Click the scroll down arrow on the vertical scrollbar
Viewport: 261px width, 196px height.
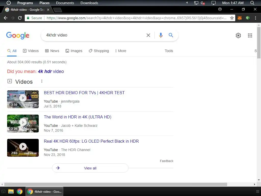coord(259,180)
